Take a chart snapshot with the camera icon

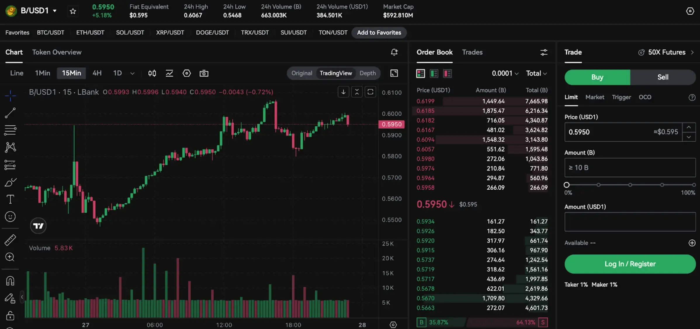(x=204, y=73)
